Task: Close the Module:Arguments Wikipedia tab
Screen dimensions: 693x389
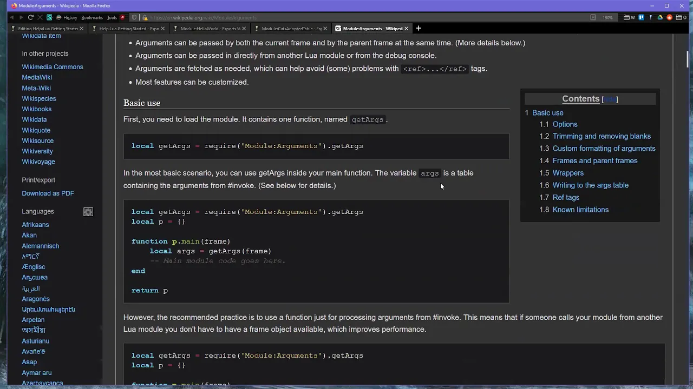Action: click(406, 28)
